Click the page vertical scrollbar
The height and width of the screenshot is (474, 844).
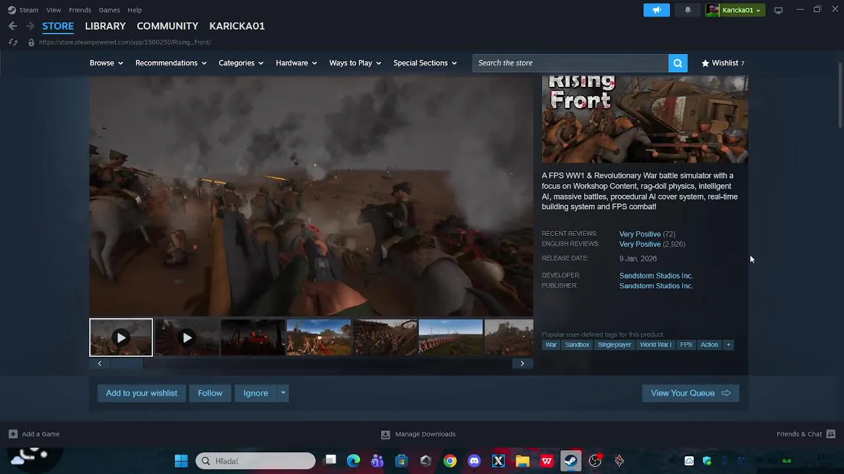pyautogui.click(x=840, y=96)
